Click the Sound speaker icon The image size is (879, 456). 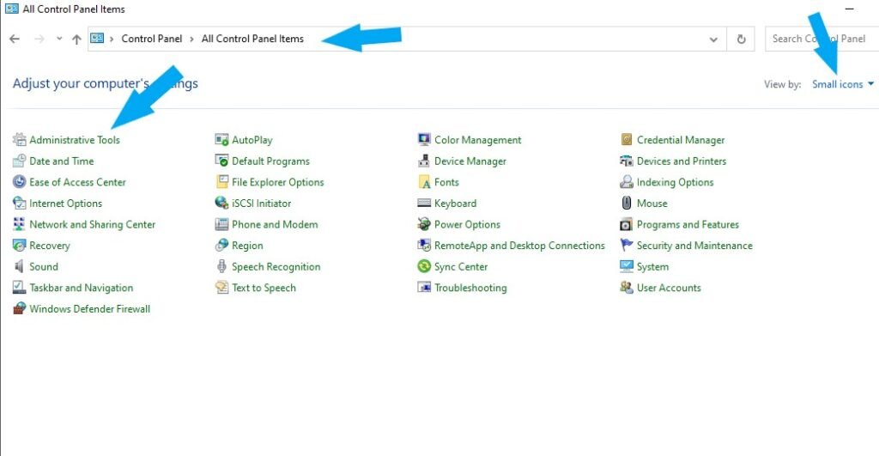[x=20, y=266]
